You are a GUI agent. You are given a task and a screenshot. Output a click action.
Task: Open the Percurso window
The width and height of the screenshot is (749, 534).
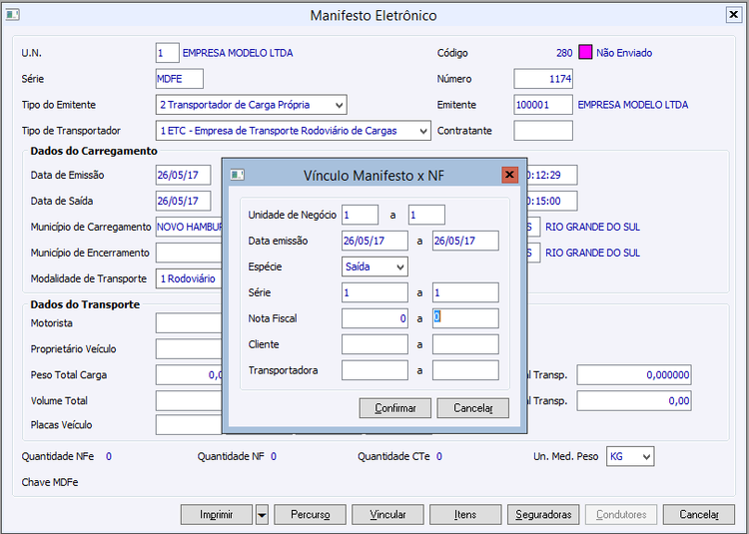pyautogui.click(x=310, y=515)
